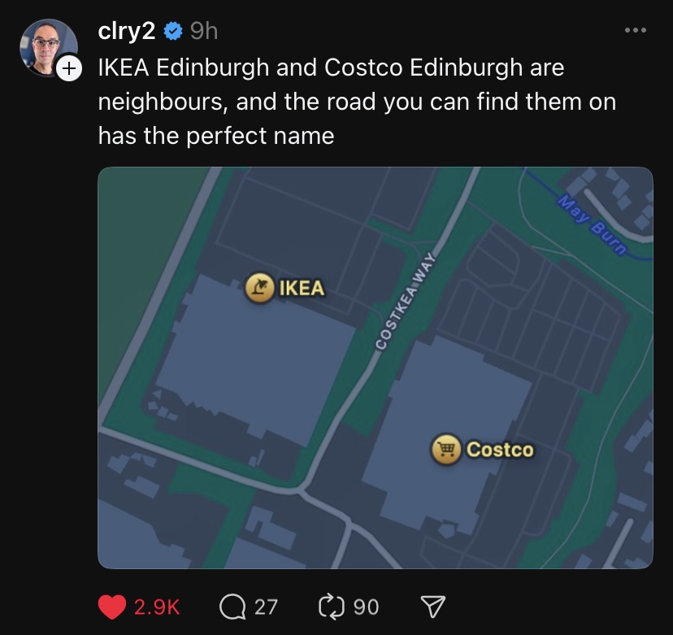This screenshot has width=673, height=635.
Task: Click the clry2 username
Action: [126, 32]
